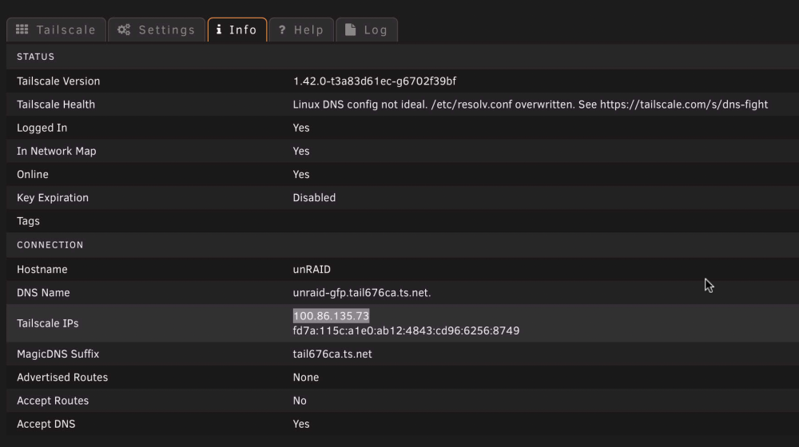Click the Tailscale Health label

tap(56, 105)
